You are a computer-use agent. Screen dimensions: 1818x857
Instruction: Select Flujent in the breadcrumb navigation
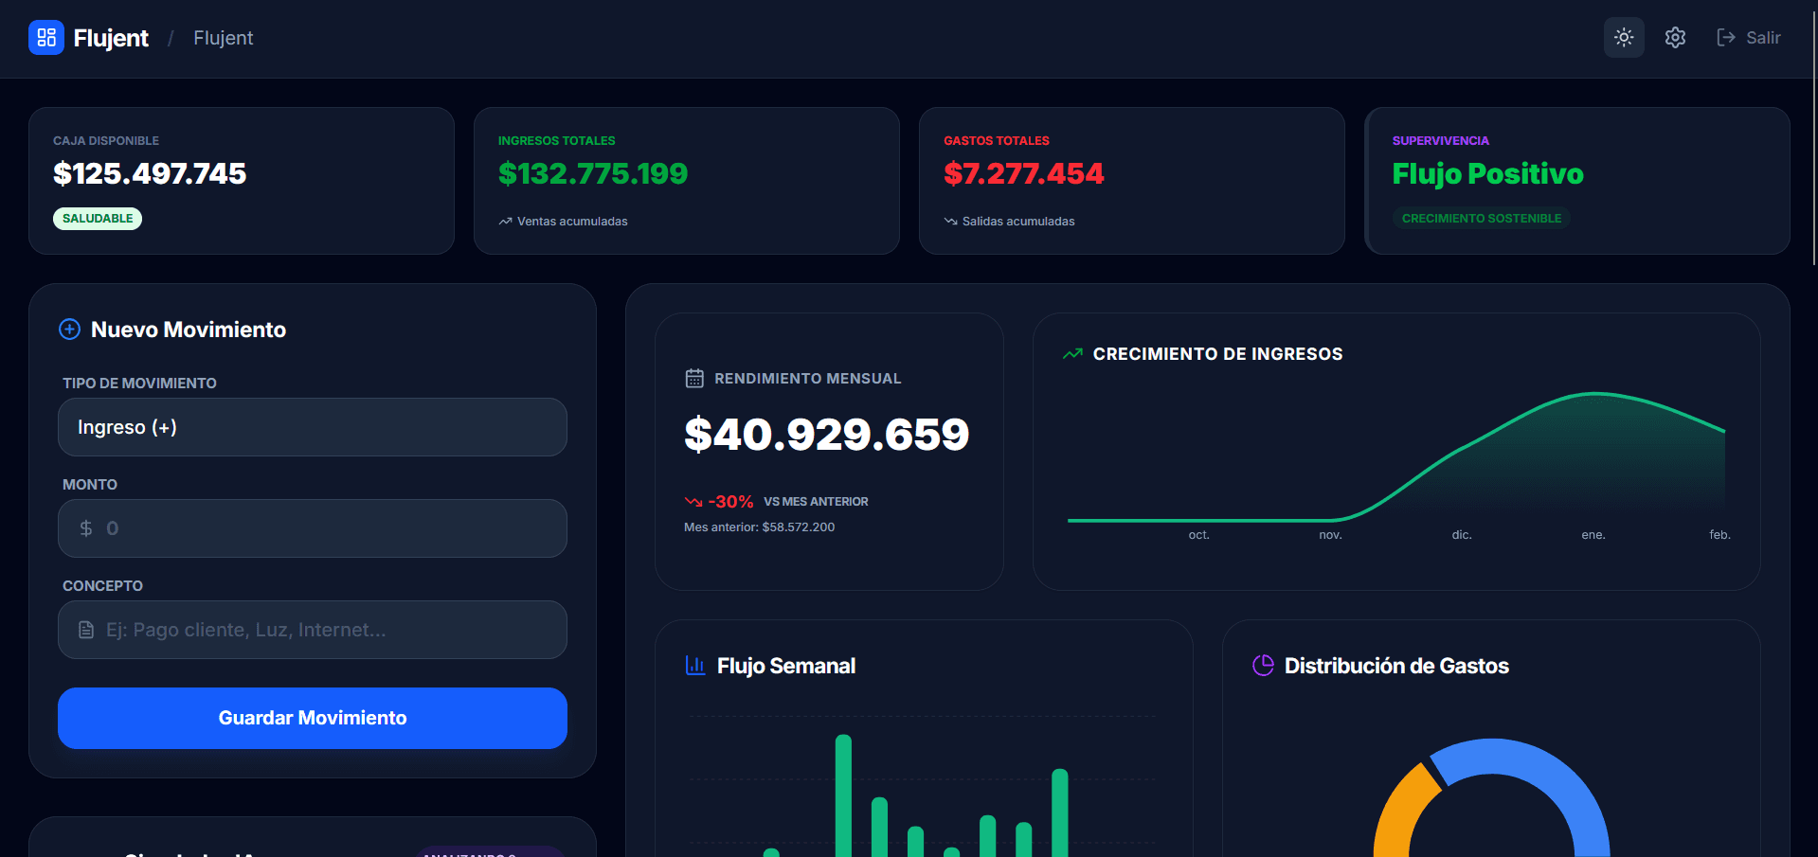coord(223,38)
